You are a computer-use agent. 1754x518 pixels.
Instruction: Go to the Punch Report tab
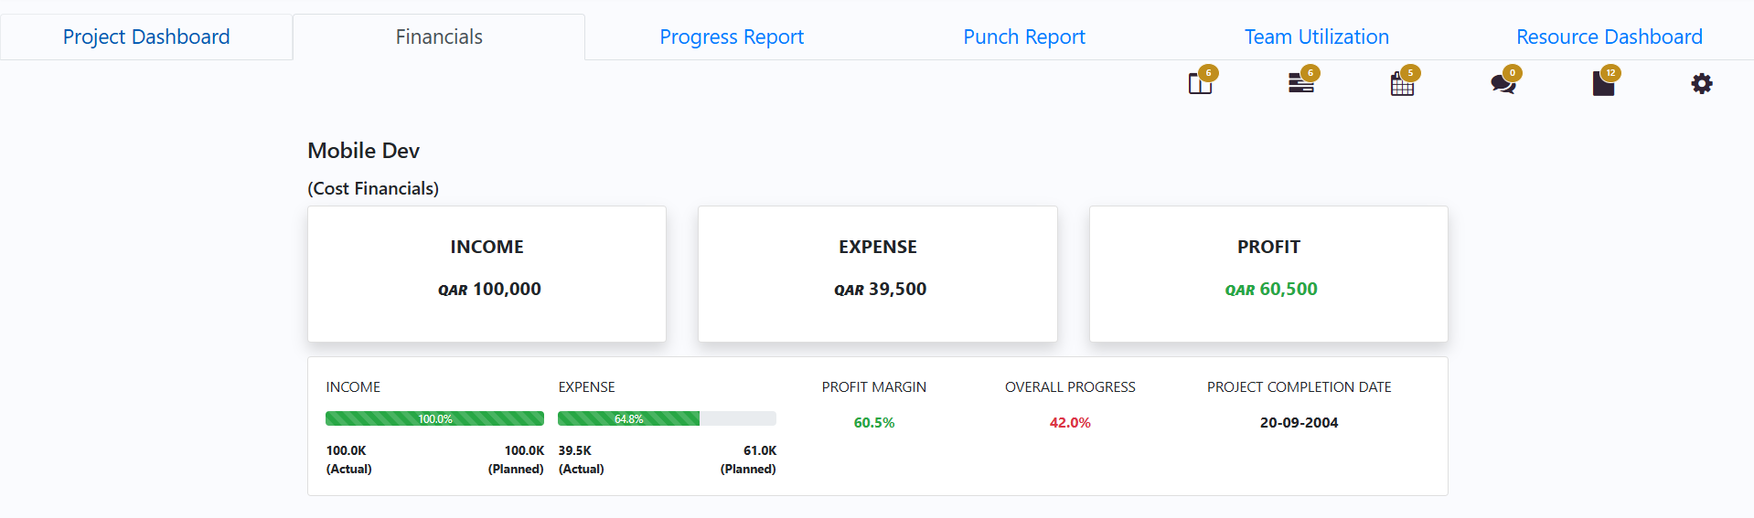(1024, 37)
